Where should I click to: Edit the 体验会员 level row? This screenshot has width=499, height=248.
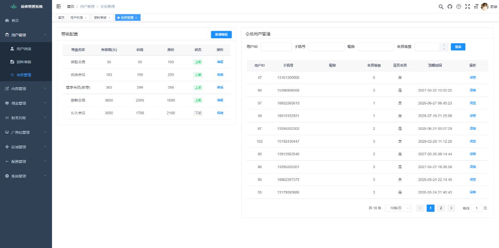[x=220, y=62]
